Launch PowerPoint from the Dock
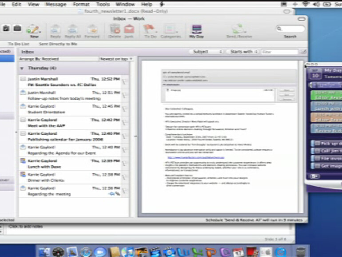The image size is (342, 257). [211, 252]
